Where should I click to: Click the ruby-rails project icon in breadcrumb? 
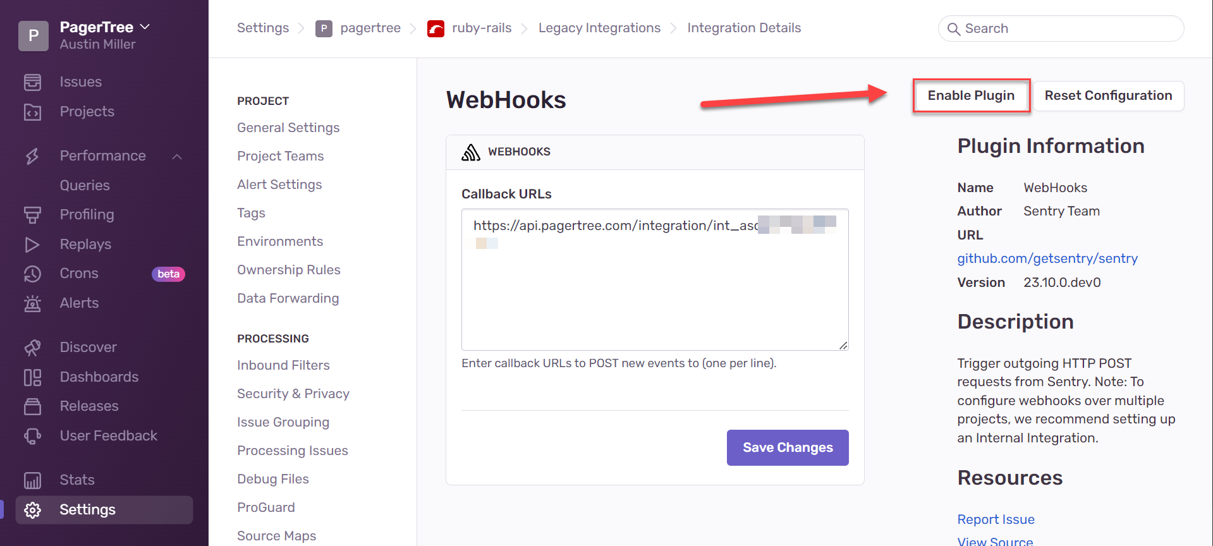pyautogui.click(x=436, y=28)
